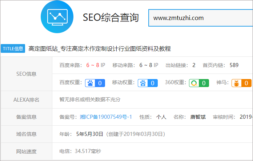Click the mobile traffic 6 ~ 8 IP value
The image size is (253, 161).
(x=149, y=65)
